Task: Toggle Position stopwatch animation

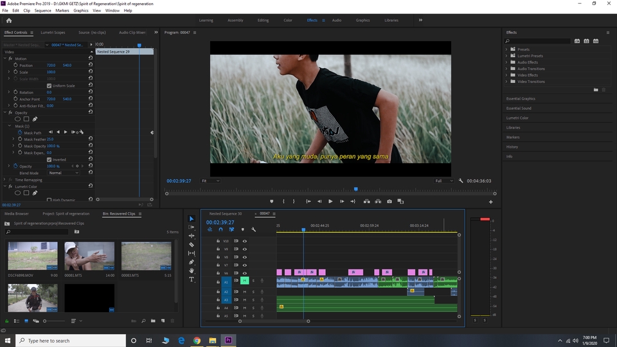Action: coord(15,65)
